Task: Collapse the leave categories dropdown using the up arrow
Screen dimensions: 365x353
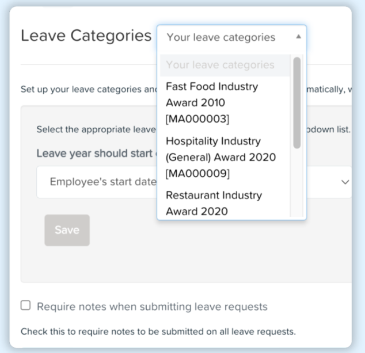Action: (x=298, y=37)
